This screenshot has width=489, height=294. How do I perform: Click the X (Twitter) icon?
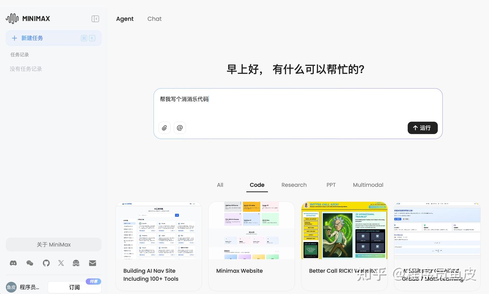point(61,263)
